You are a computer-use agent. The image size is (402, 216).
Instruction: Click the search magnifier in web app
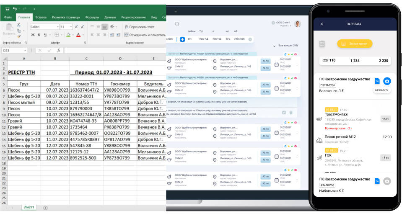point(177,24)
